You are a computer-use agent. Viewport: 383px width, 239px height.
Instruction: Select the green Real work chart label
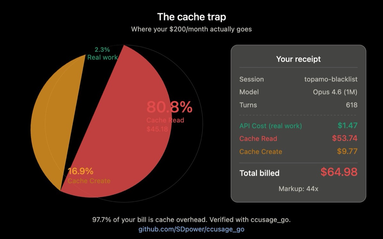[x=102, y=57]
